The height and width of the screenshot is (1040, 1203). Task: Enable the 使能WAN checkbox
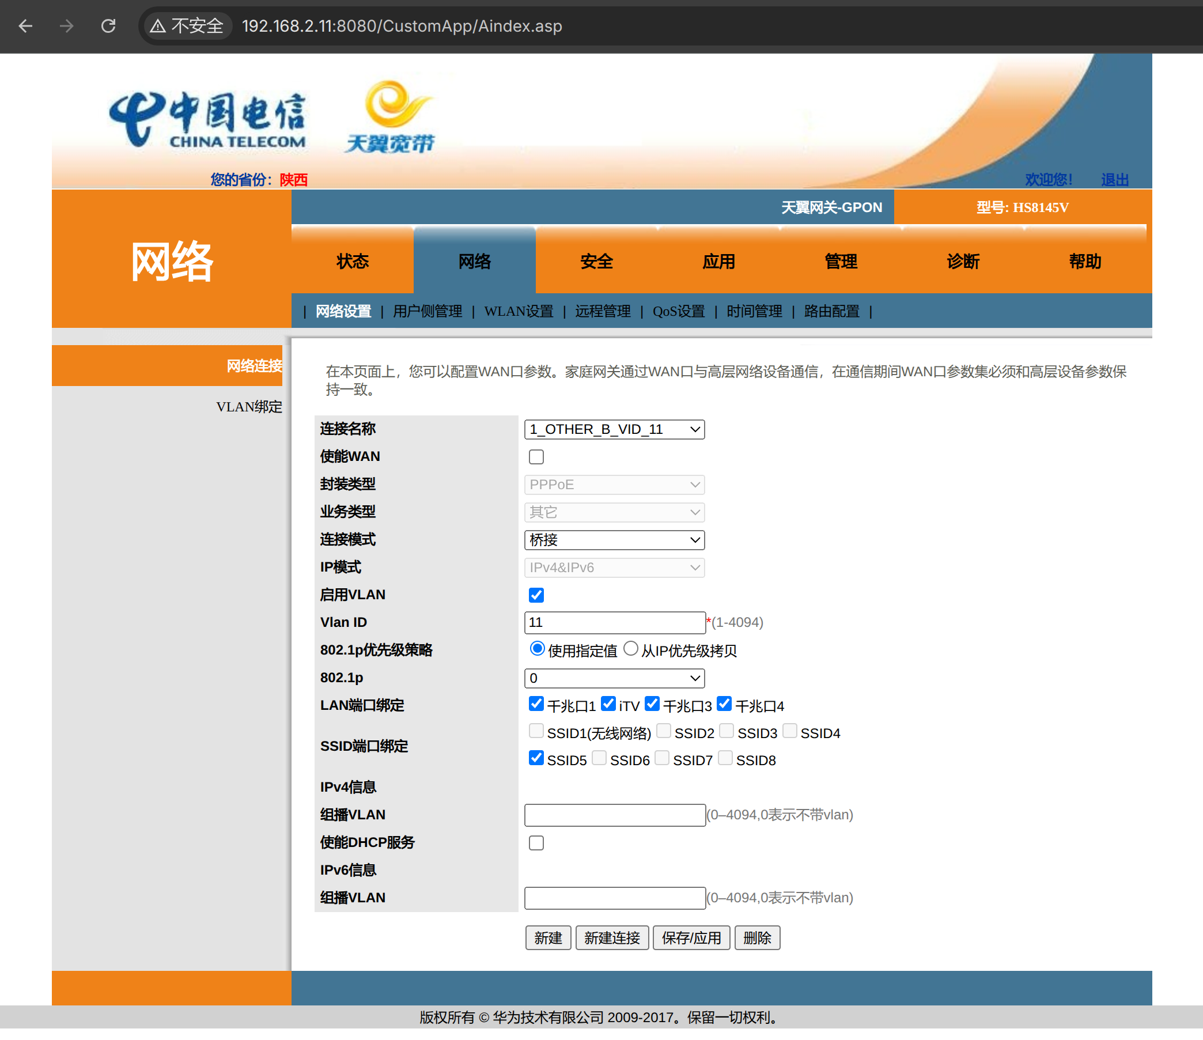(x=536, y=457)
